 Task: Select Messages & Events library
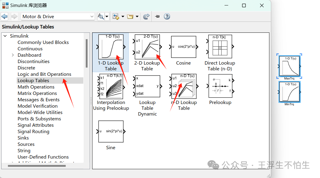pos(38,100)
